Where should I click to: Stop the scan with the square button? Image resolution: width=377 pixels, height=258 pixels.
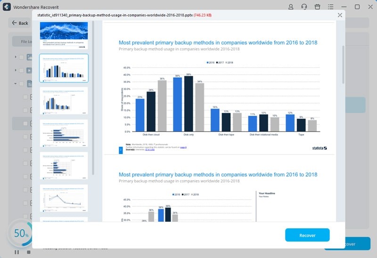[x=28, y=252]
